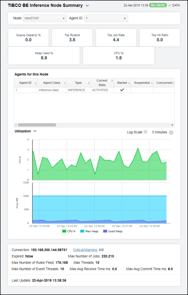Viewport: 188px width, 295px height.
Task: Open the title dropdown chevron next to Inference Node Summary
Action: [87, 6]
